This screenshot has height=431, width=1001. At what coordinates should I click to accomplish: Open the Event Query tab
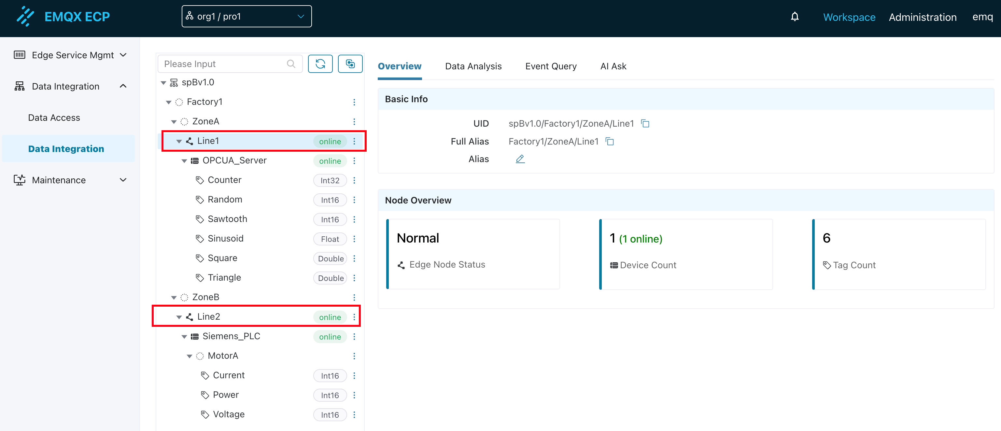[x=550, y=66]
